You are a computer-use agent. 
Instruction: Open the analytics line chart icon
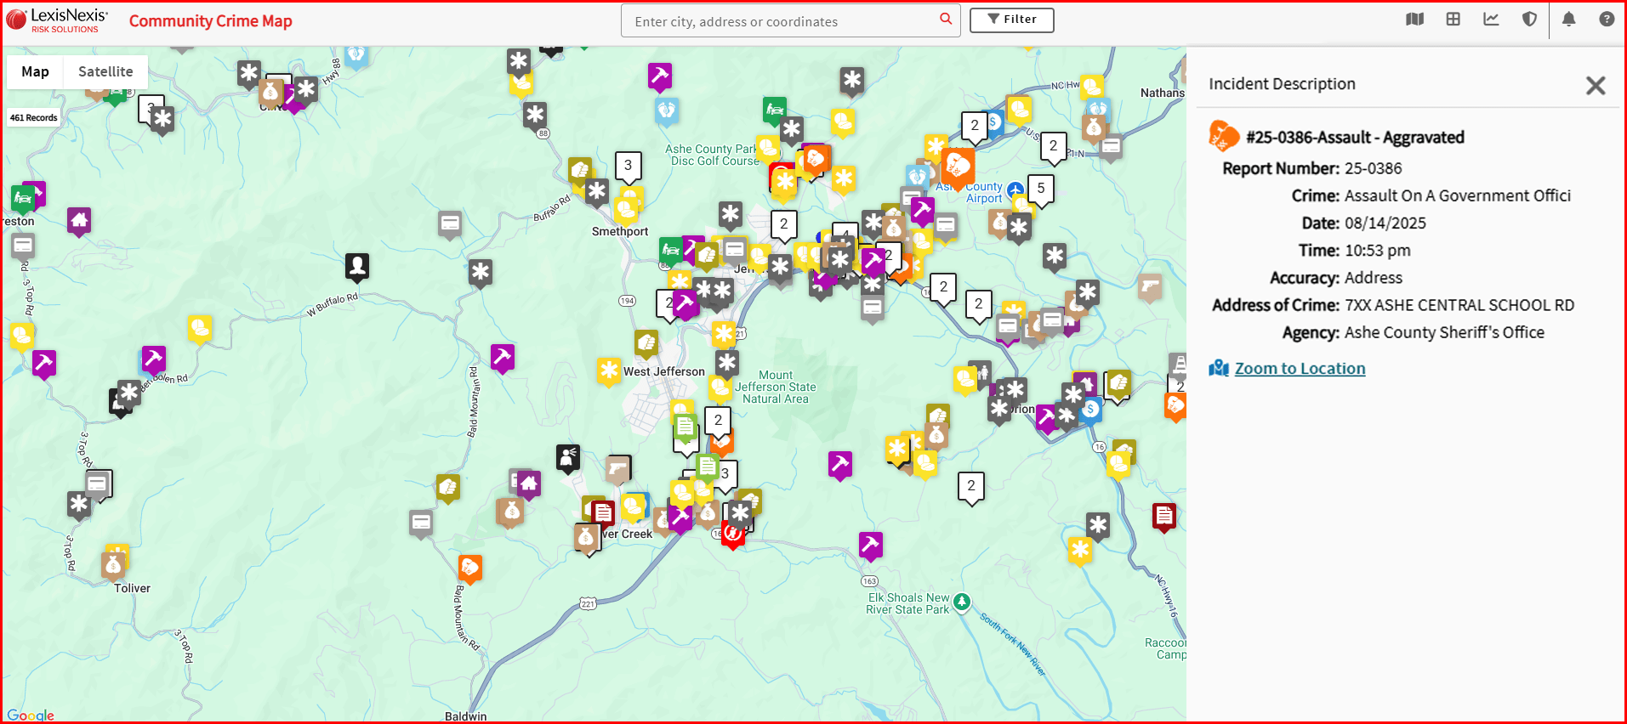(1491, 20)
